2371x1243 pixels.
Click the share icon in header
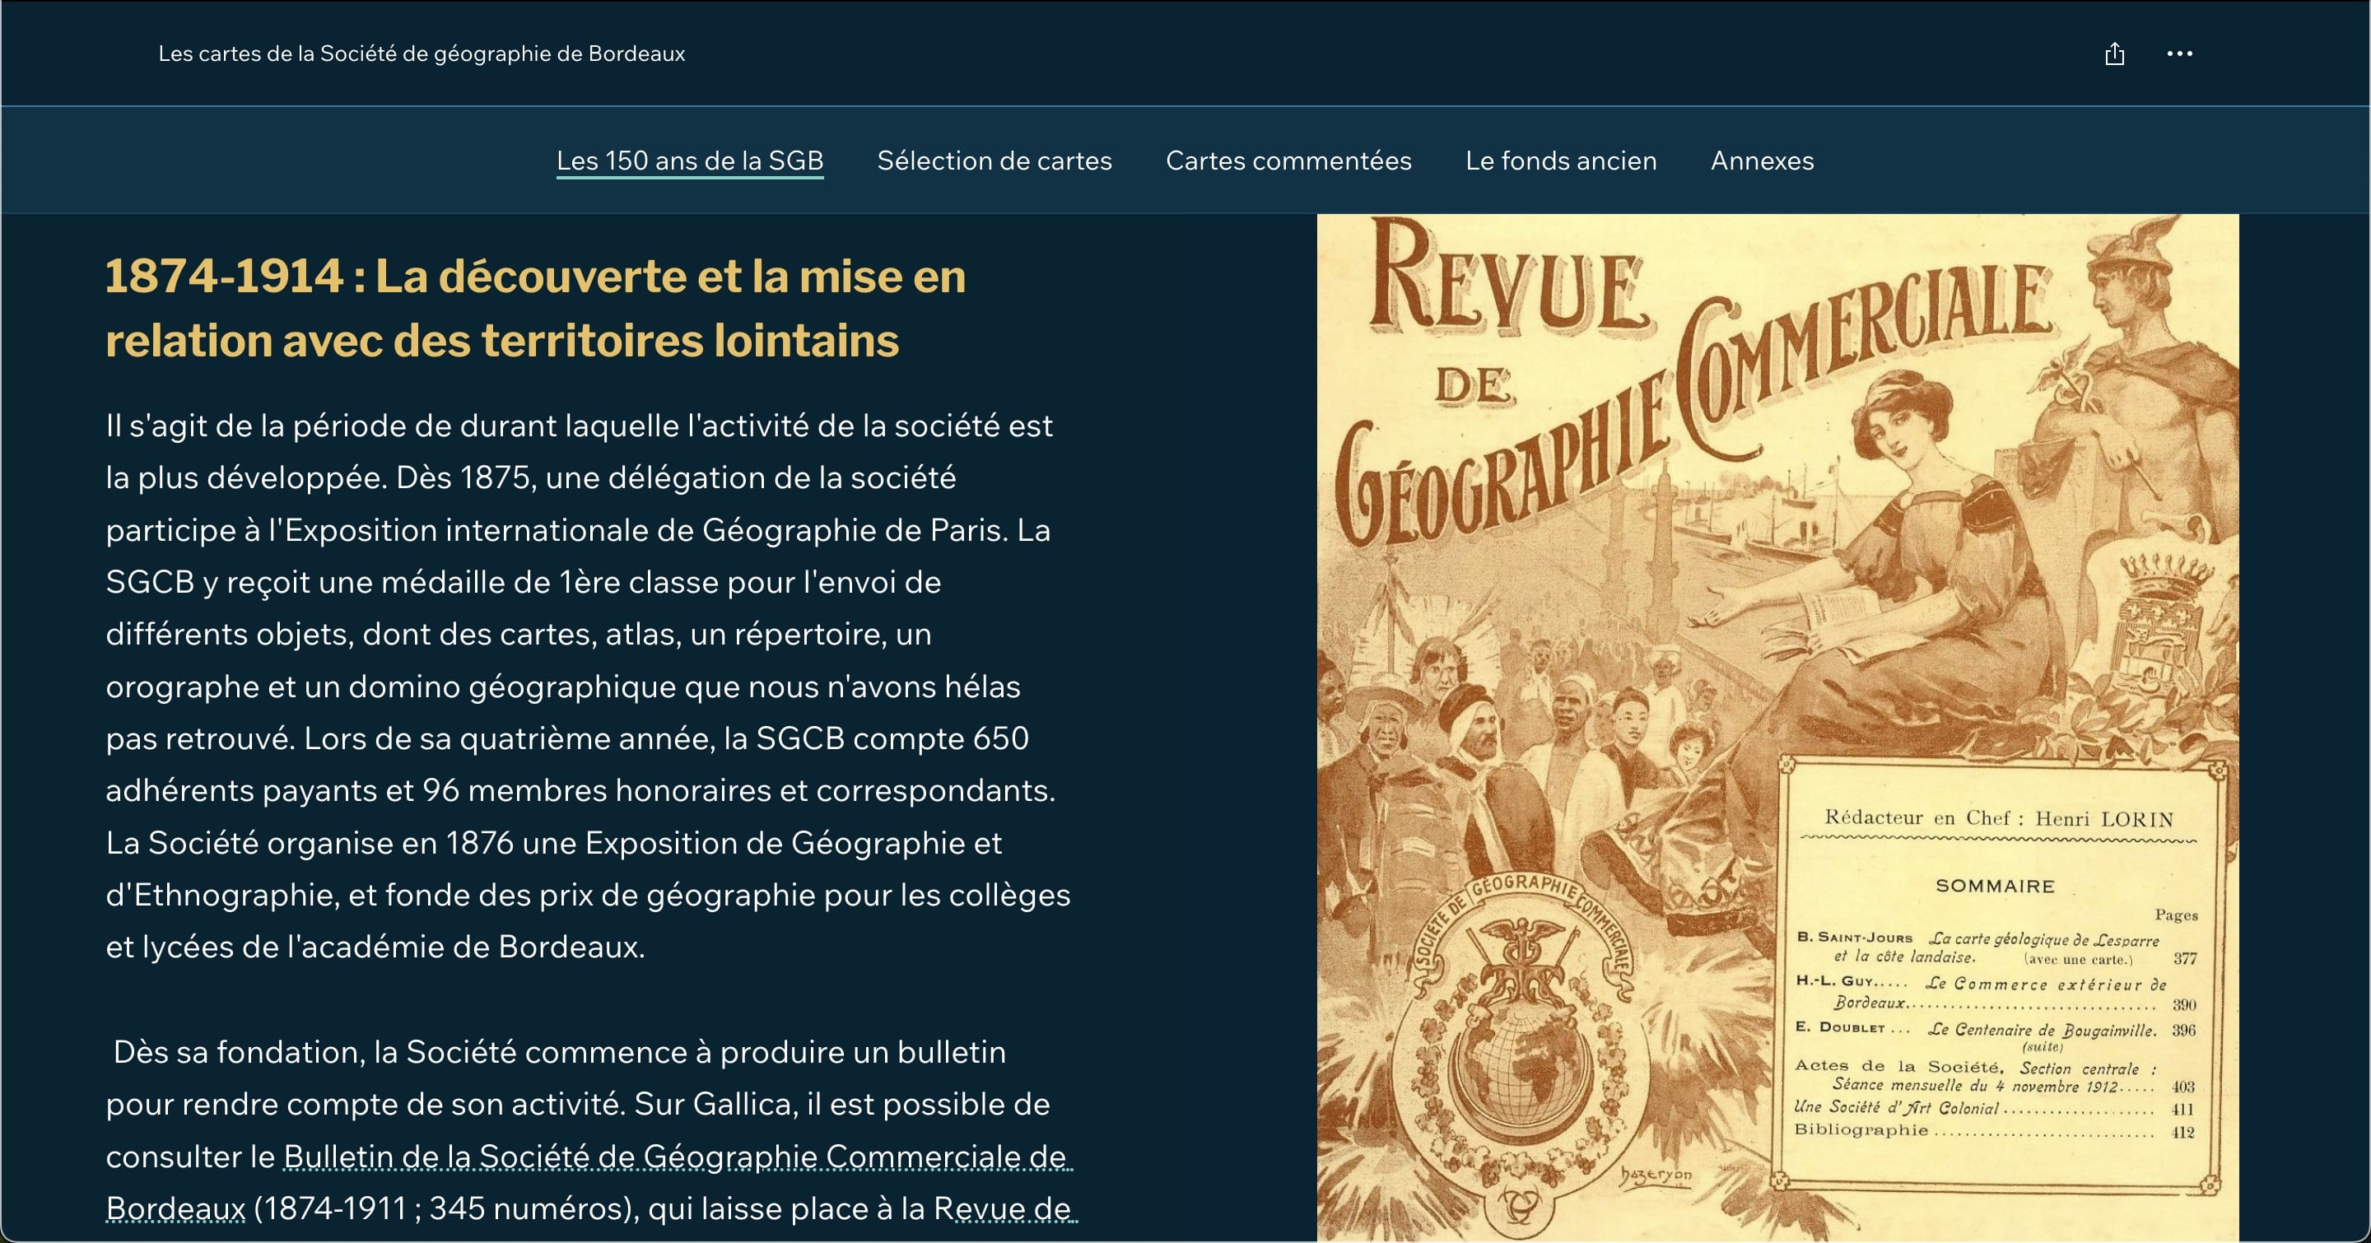pyautogui.click(x=2114, y=54)
